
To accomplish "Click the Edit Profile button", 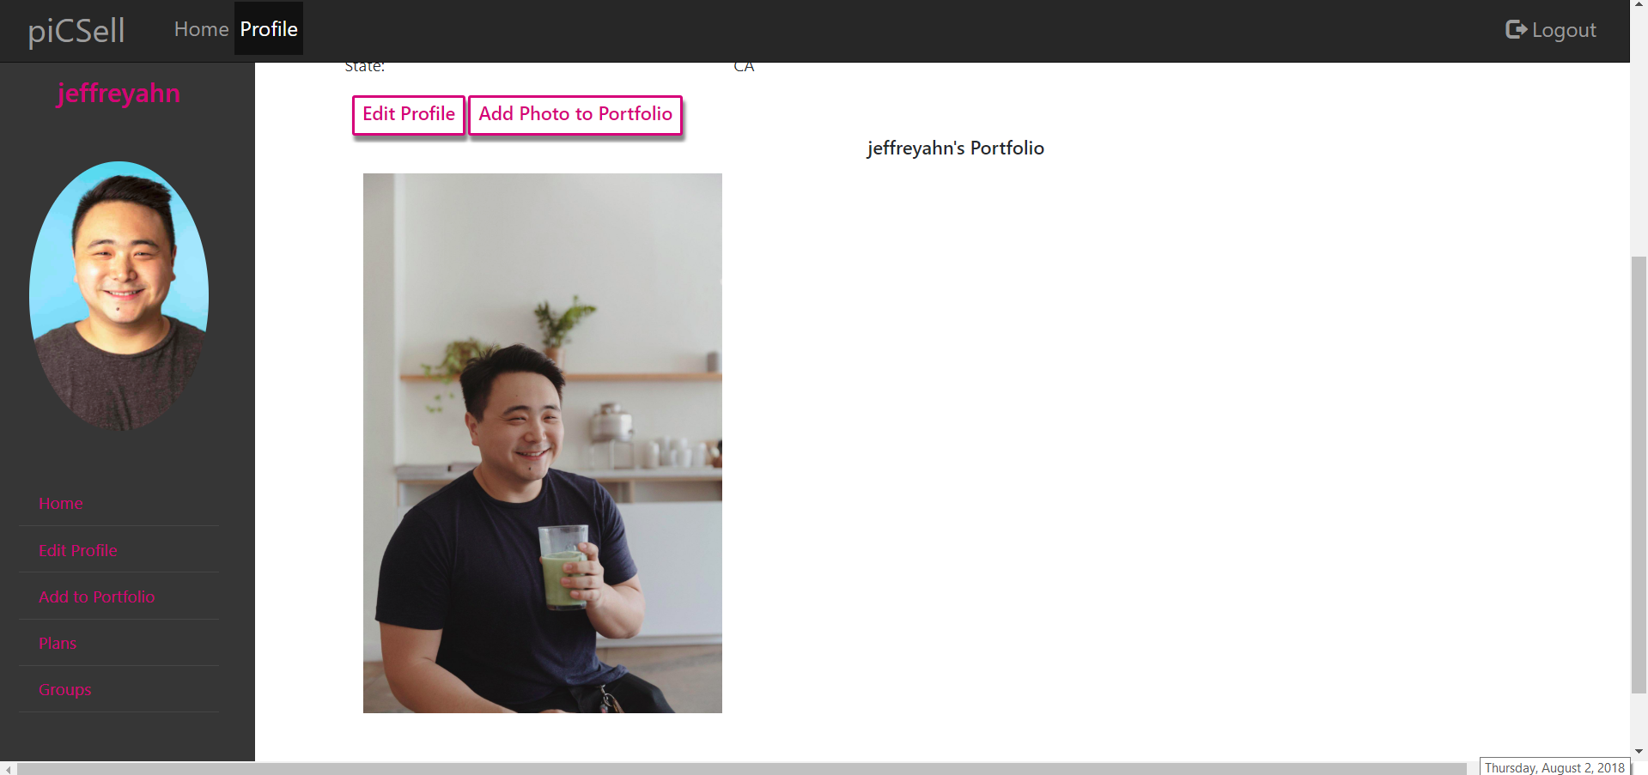I will [x=409, y=114].
